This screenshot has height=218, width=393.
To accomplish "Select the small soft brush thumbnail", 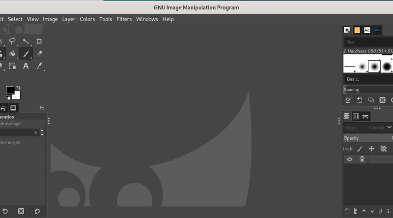I will (362, 67).
